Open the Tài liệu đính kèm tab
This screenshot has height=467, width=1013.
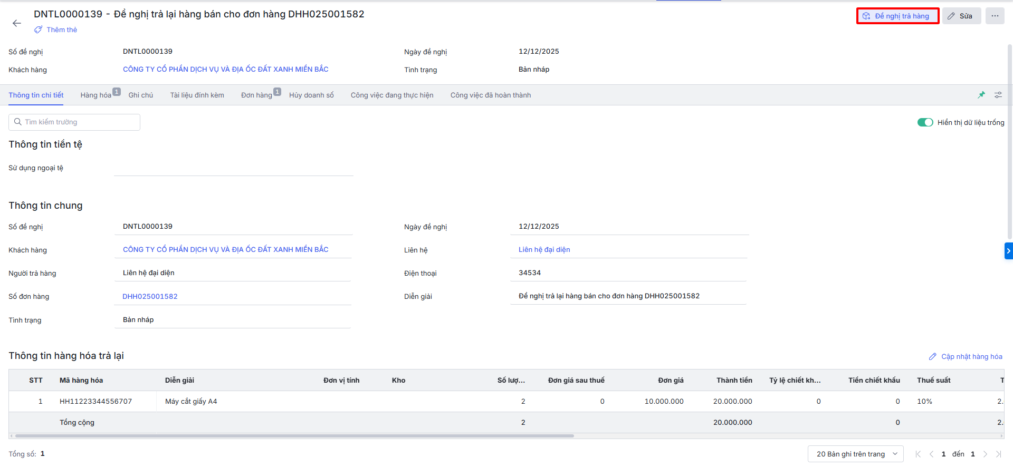tap(197, 95)
